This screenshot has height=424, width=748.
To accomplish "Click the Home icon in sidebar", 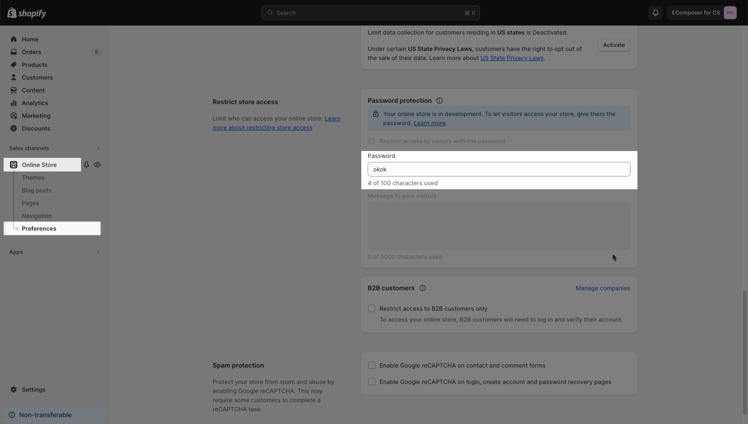I will 14,39.
